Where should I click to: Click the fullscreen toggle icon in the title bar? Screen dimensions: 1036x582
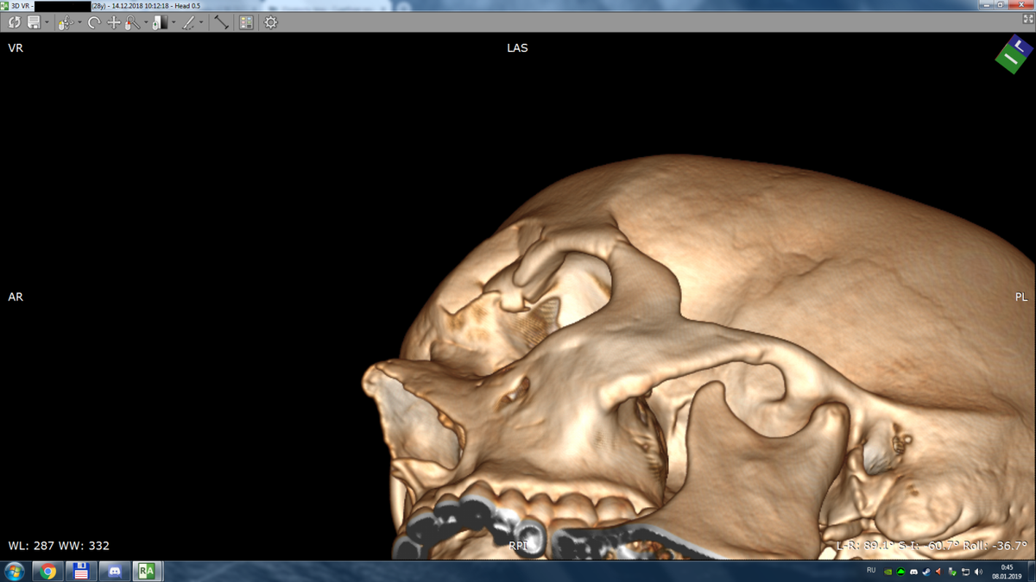point(1028,18)
